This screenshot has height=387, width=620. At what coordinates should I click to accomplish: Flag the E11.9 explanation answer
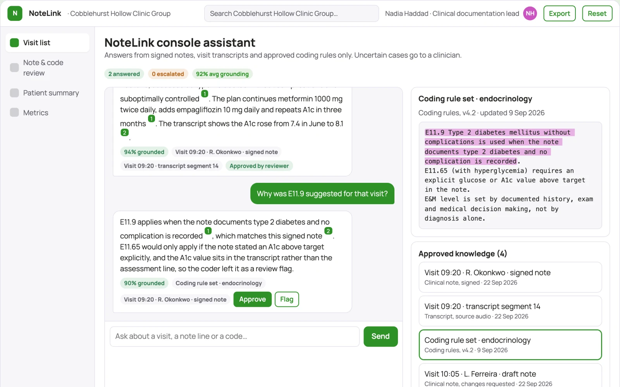287,299
